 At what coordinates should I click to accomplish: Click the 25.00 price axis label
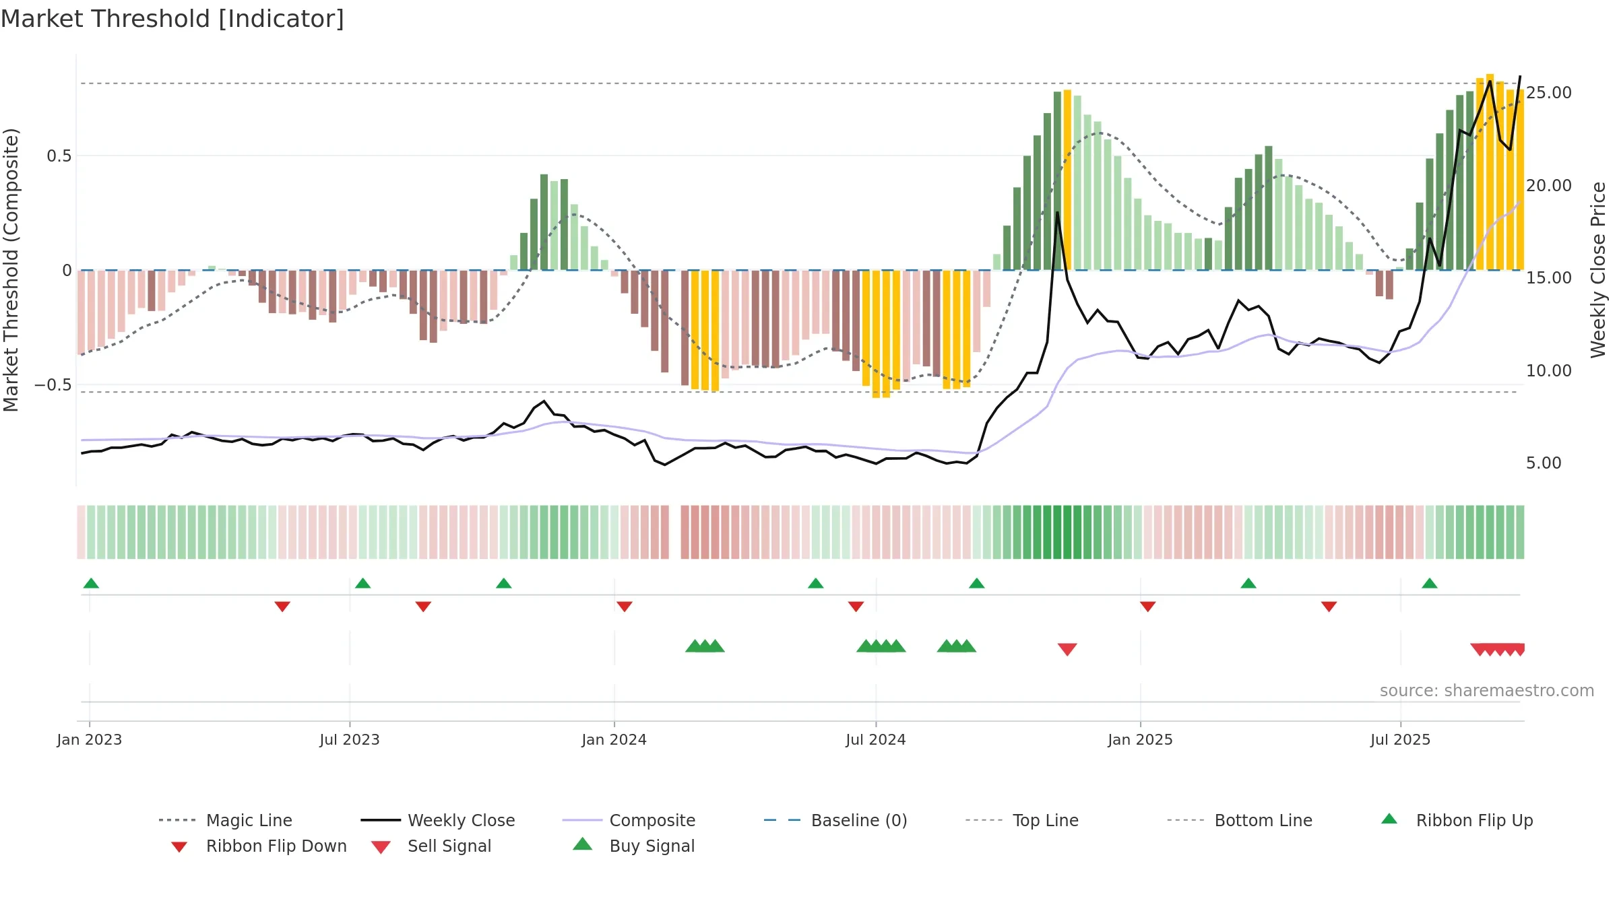(1549, 92)
